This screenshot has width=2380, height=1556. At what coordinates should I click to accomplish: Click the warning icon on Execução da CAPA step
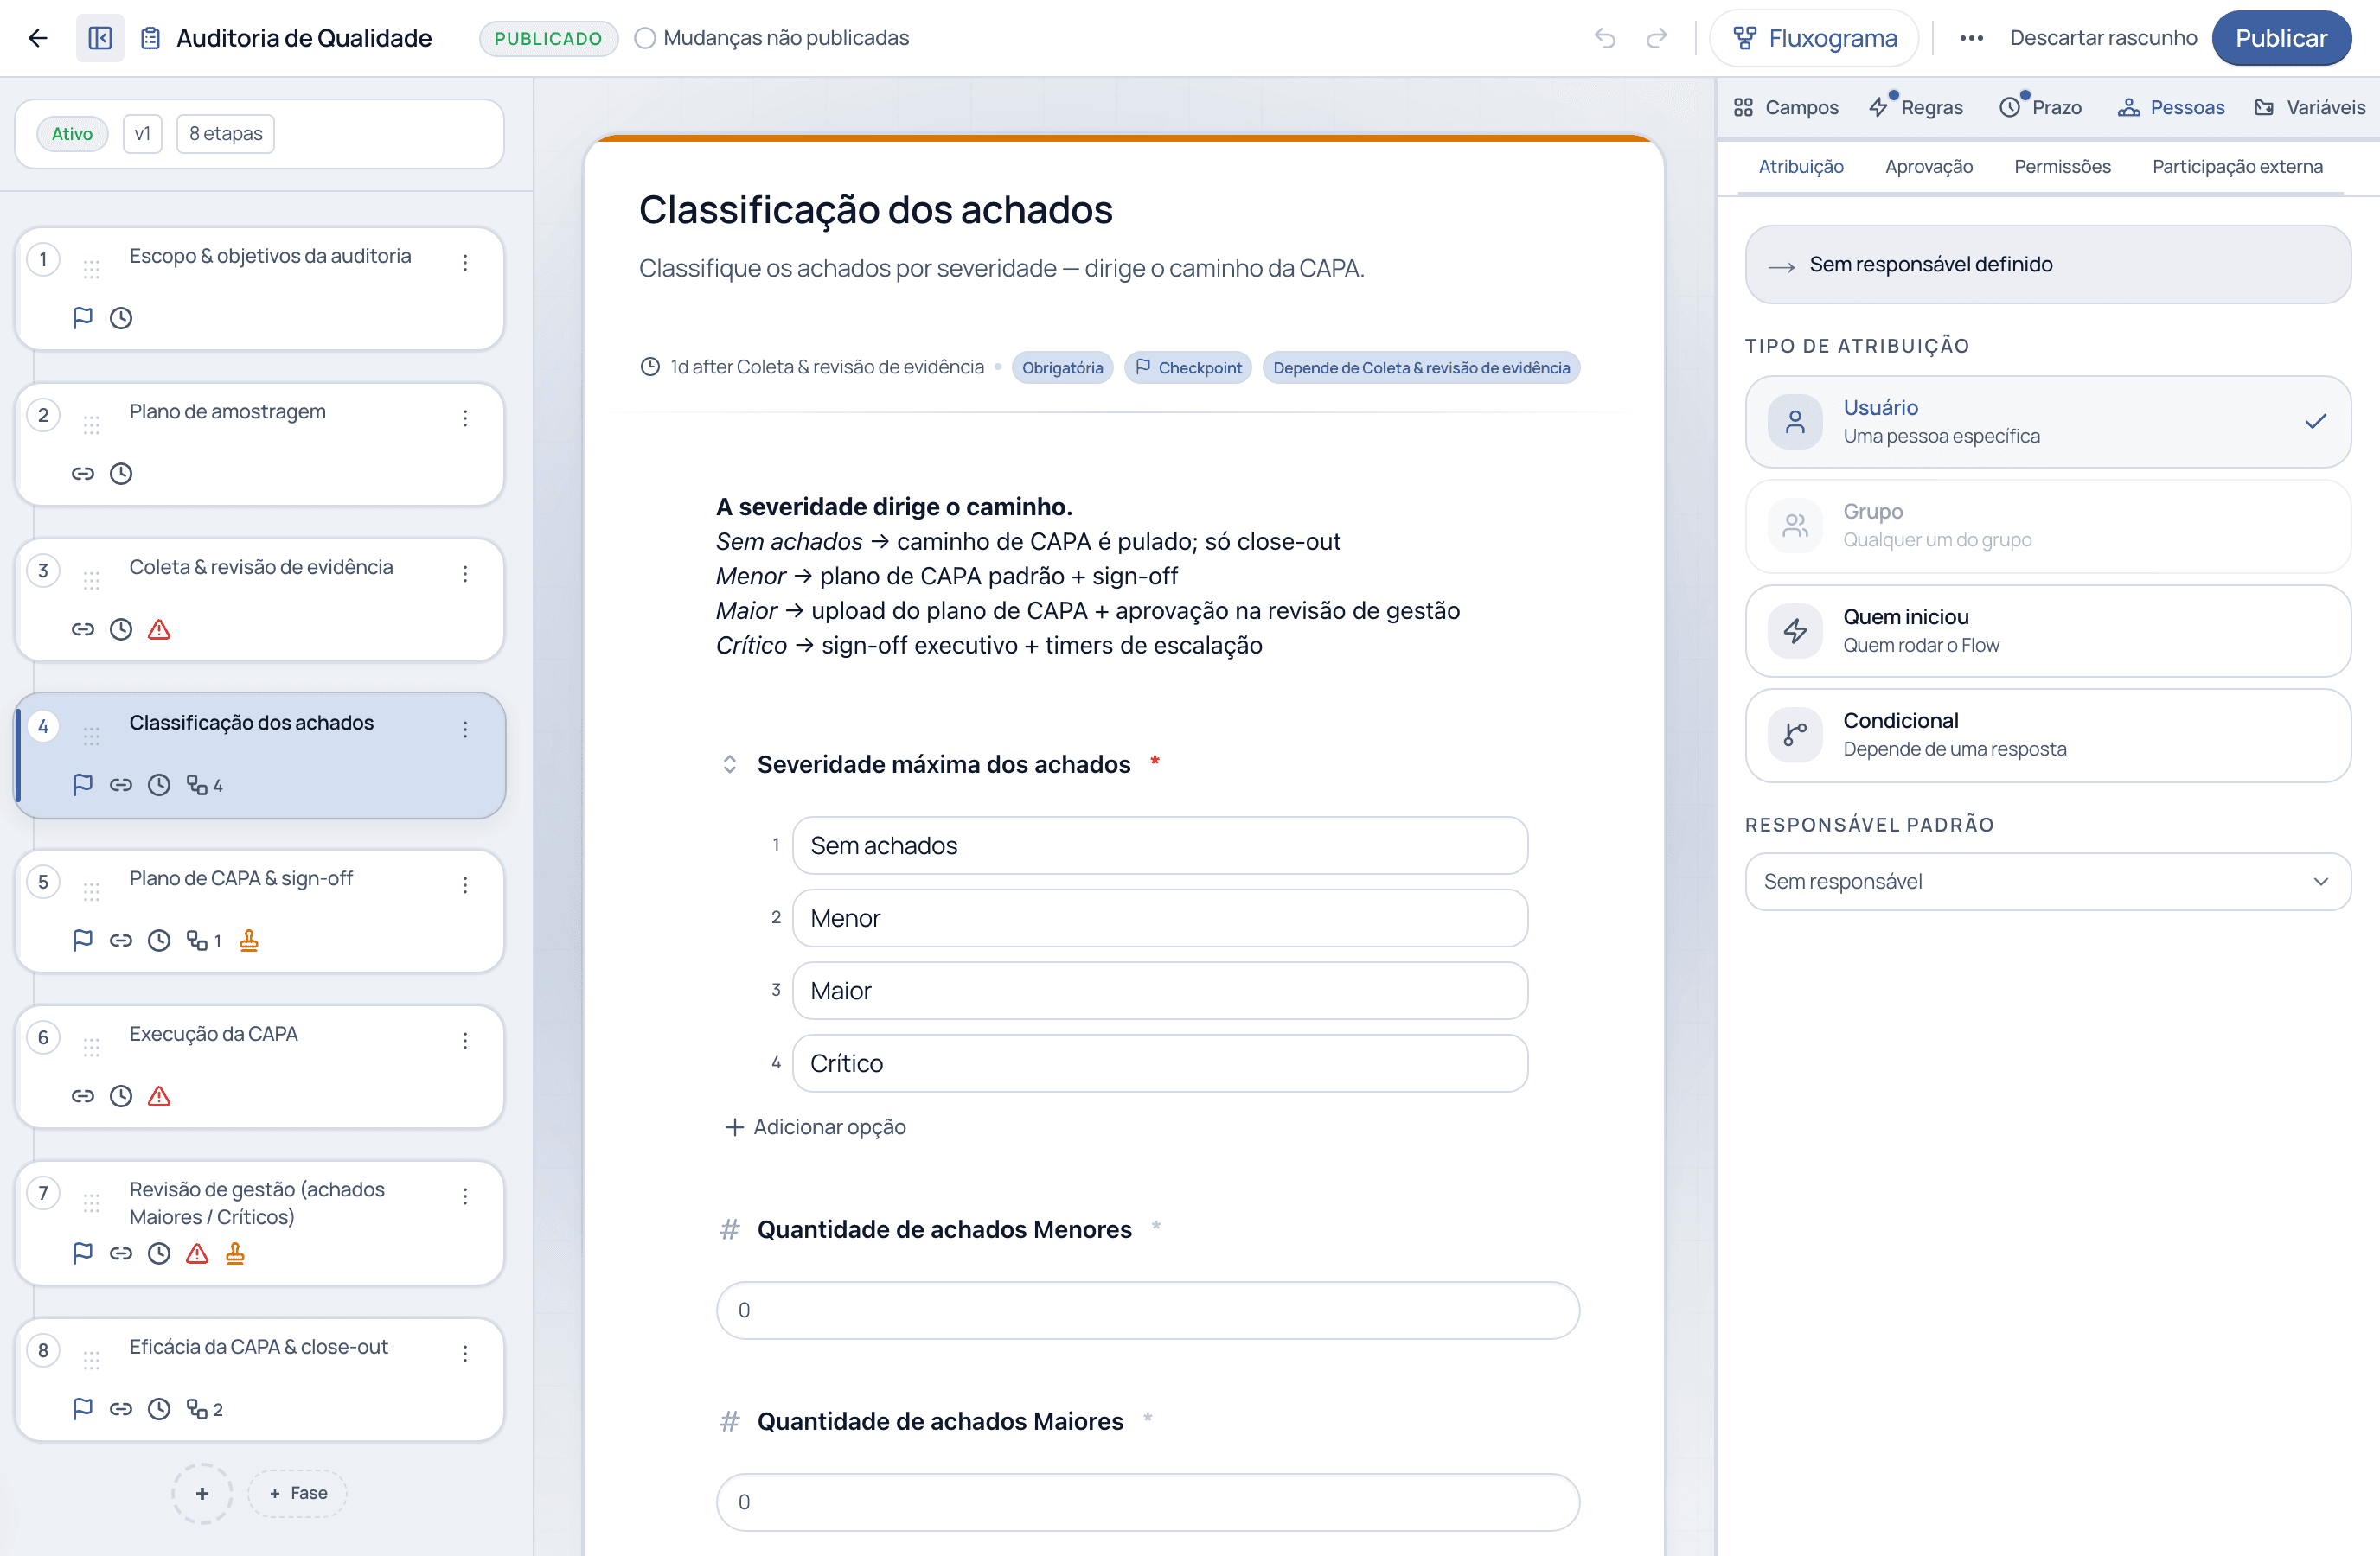pyautogui.click(x=159, y=1096)
